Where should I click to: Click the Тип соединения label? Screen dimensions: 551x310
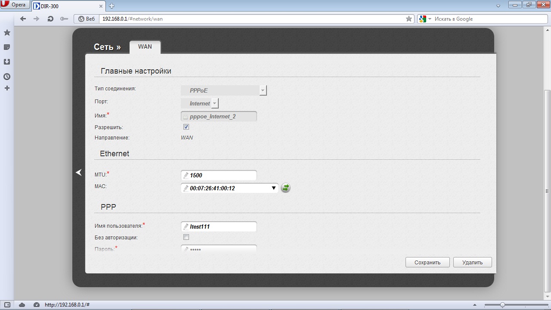coord(115,89)
